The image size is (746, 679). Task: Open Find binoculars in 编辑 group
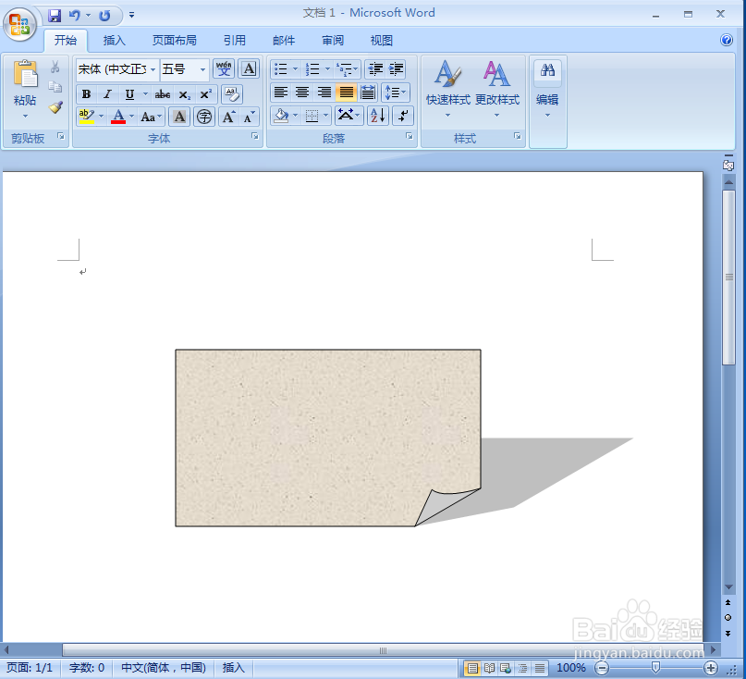[x=547, y=70]
